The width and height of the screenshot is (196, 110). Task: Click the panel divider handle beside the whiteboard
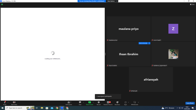(105, 54)
